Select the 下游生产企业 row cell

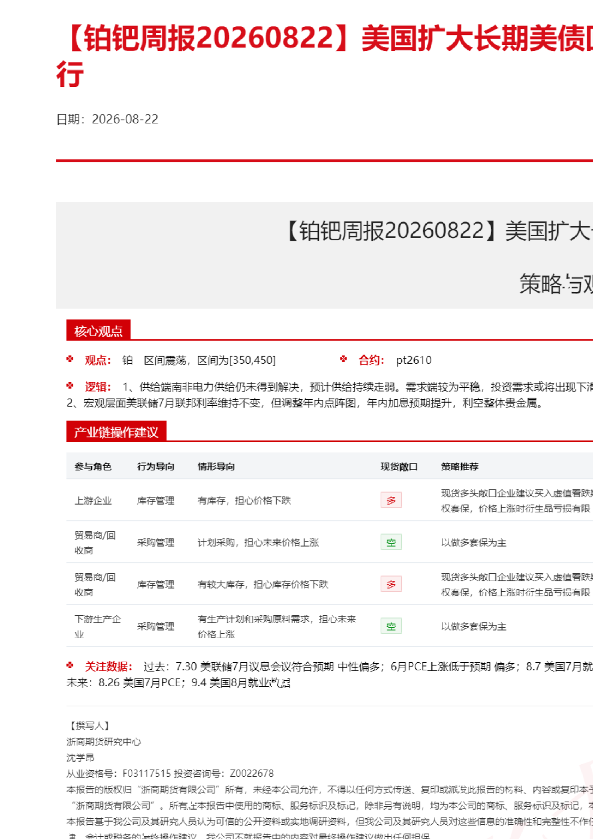coord(97,627)
